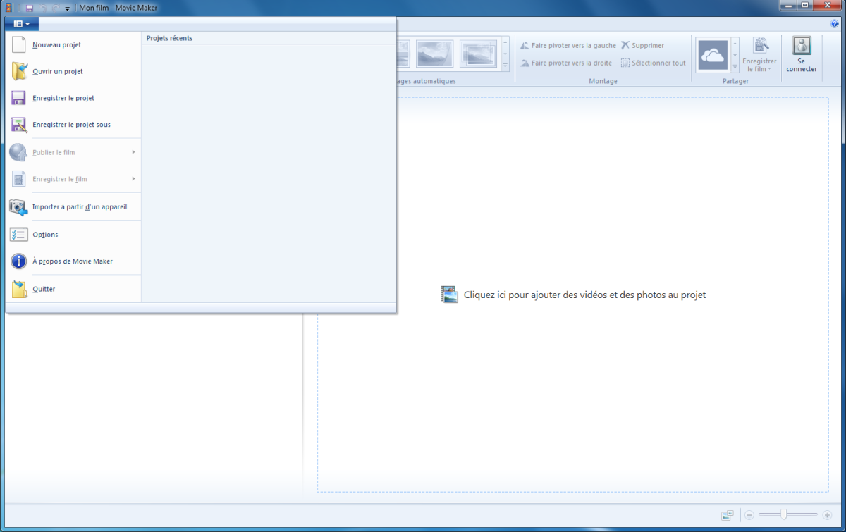Choose Nouveau projet from the file menu
Screen dimensions: 846x532
(73, 45)
